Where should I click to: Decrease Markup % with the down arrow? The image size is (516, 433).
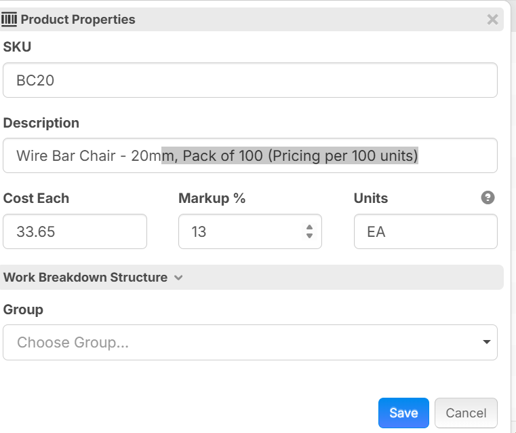click(x=309, y=236)
